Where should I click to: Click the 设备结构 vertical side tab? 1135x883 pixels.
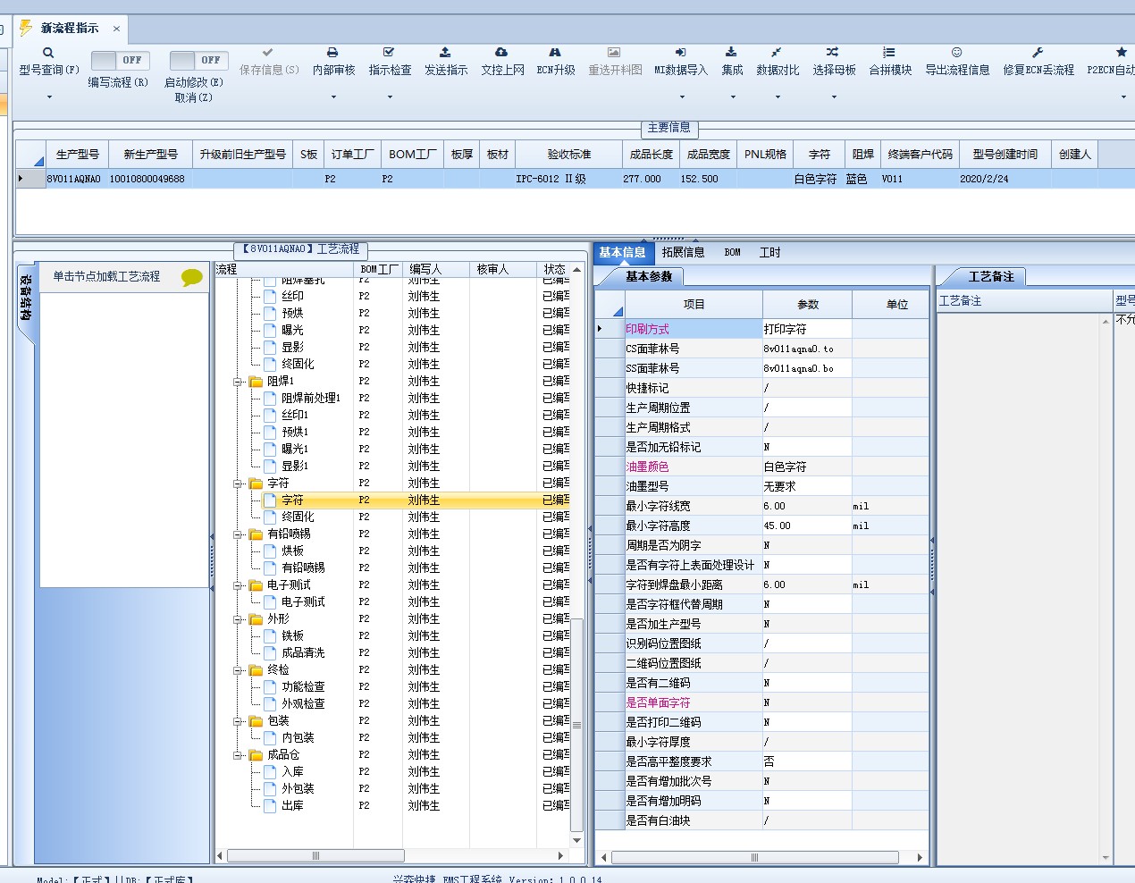tap(26, 299)
